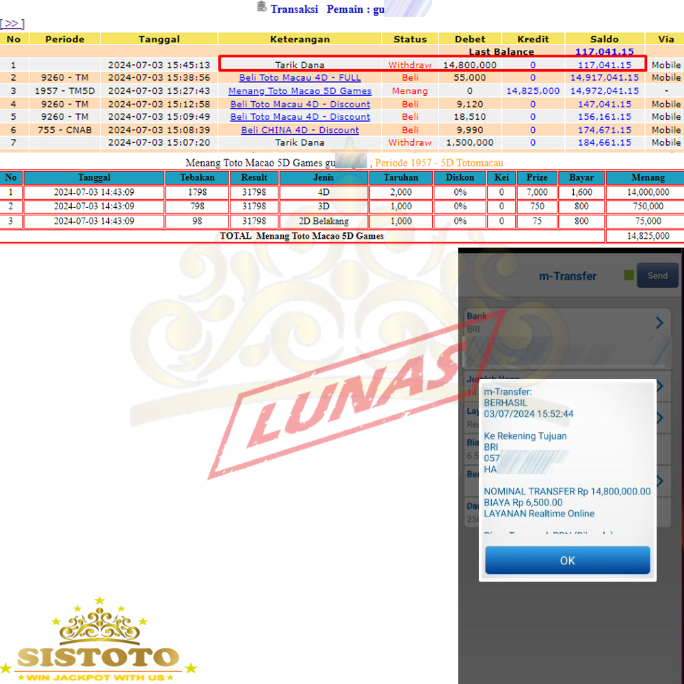Screen dimensions: 684x684
Task: Click the Keterangan column header
Action: [x=300, y=39]
